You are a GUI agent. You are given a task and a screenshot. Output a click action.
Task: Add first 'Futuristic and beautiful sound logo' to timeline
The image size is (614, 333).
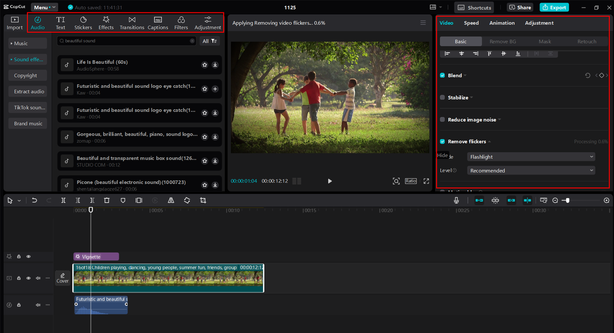point(215,89)
